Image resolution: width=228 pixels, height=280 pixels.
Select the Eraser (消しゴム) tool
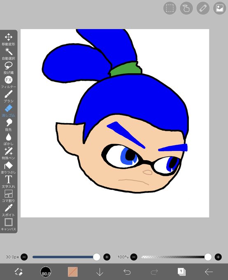click(x=8, y=110)
